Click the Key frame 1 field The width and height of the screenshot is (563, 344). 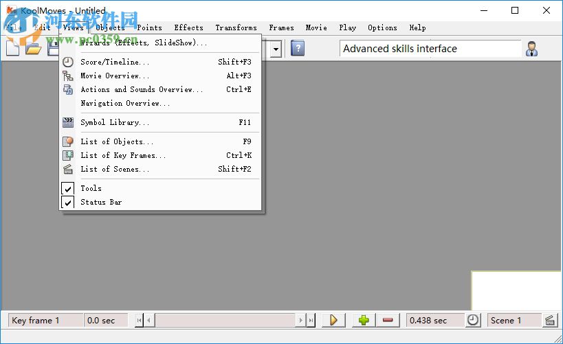point(45,321)
